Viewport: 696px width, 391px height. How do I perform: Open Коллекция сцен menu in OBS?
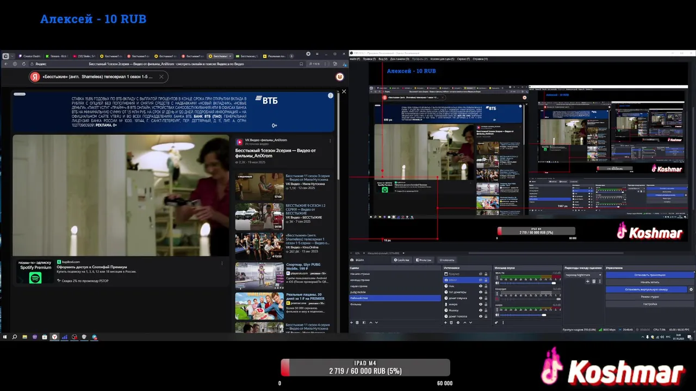[x=442, y=59]
